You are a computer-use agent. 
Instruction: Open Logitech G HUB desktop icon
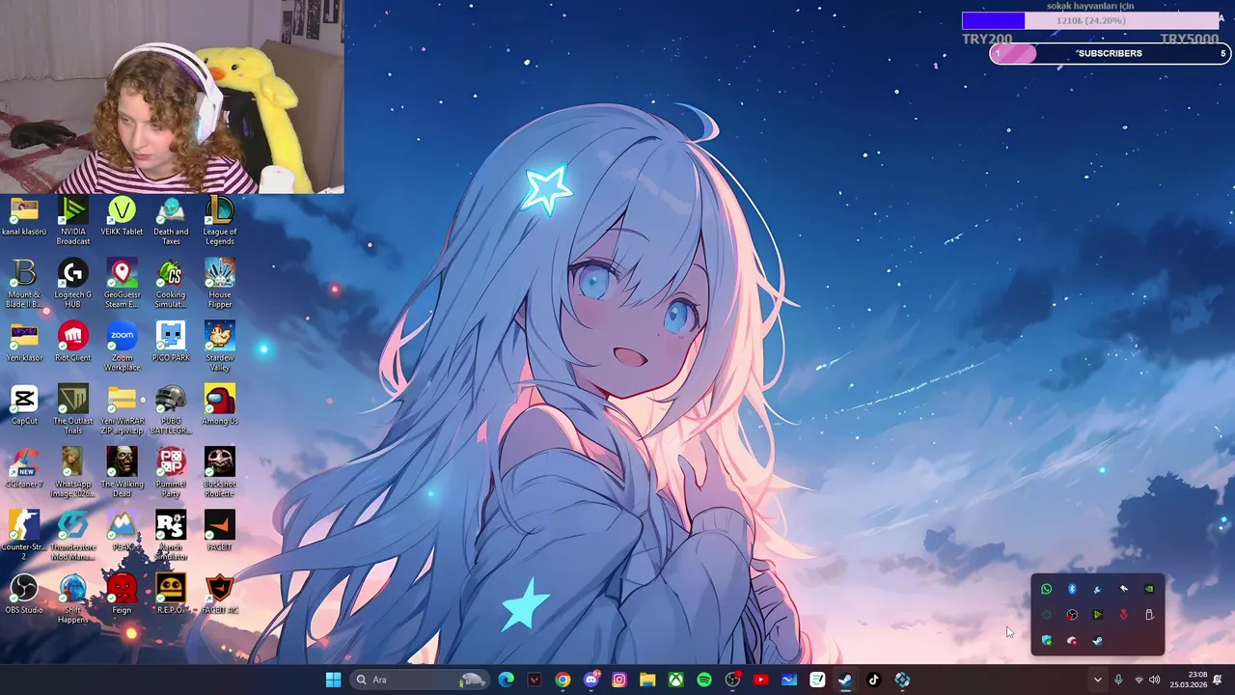(x=72, y=284)
